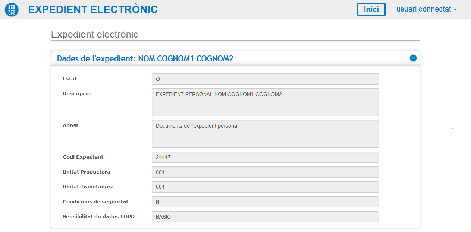Click the Inici button
471x232 pixels.
[371, 9]
